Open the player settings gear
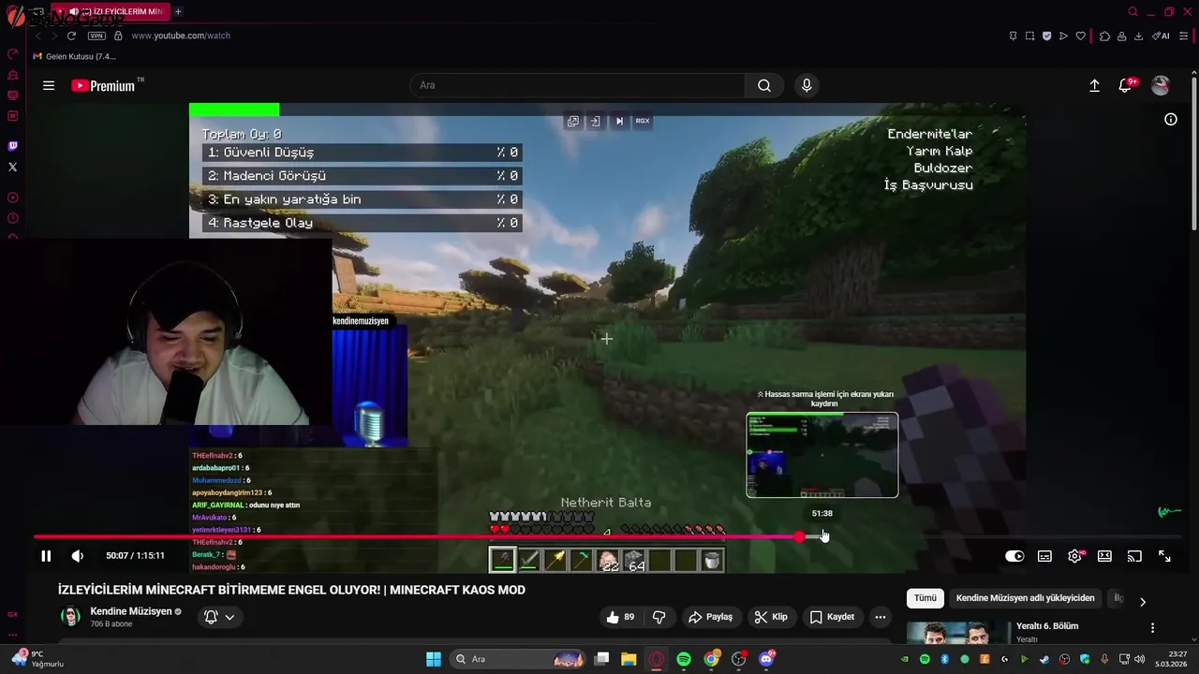The height and width of the screenshot is (674, 1199). point(1074,556)
